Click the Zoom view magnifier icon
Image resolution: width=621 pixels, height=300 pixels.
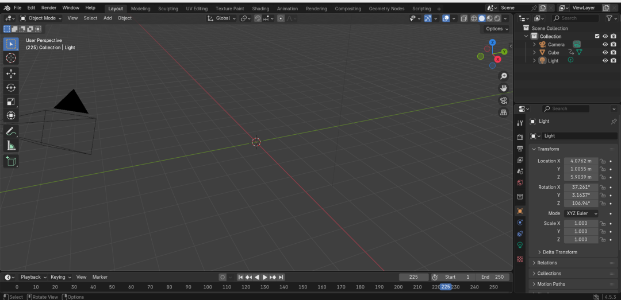click(503, 76)
